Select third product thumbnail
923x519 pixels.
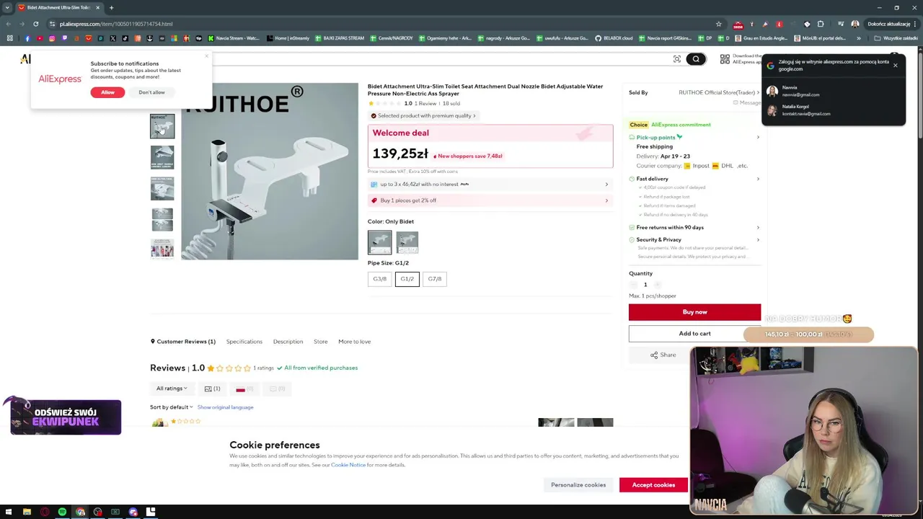(x=162, y=188)
